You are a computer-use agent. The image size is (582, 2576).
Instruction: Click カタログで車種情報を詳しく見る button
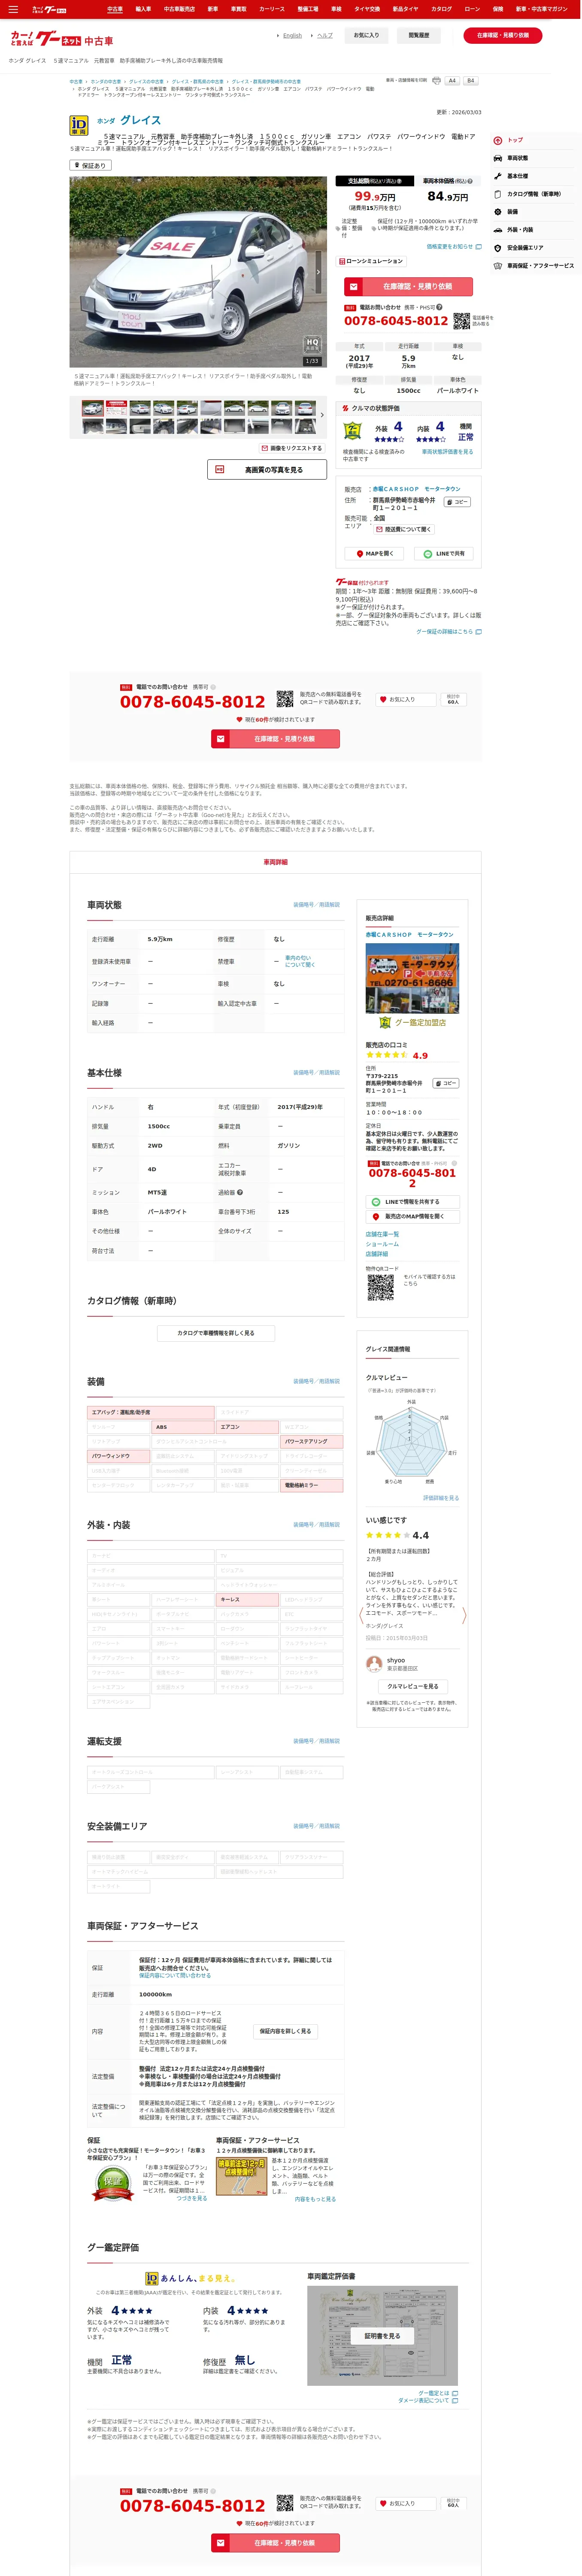[x=216, y=1333]
